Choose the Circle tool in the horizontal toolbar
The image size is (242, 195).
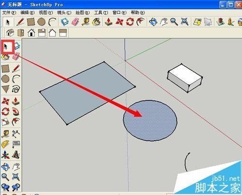click(41, 22)
